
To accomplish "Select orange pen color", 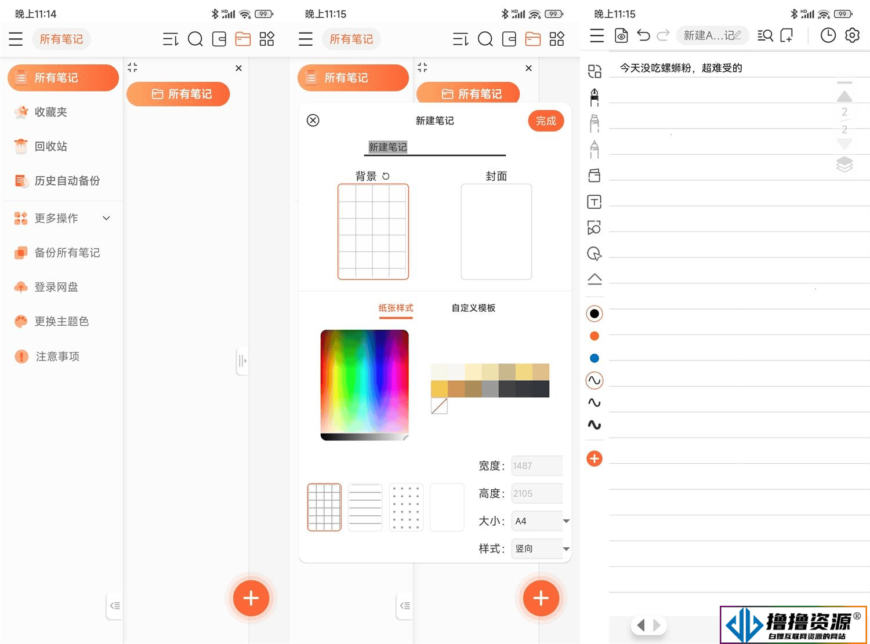I will pos(594,336).
